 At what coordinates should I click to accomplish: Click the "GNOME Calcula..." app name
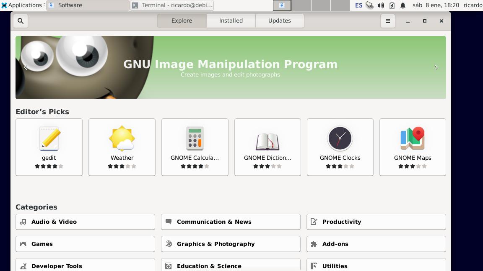195,158
